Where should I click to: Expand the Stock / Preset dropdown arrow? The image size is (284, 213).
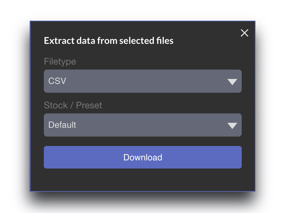tap(232, 126)
